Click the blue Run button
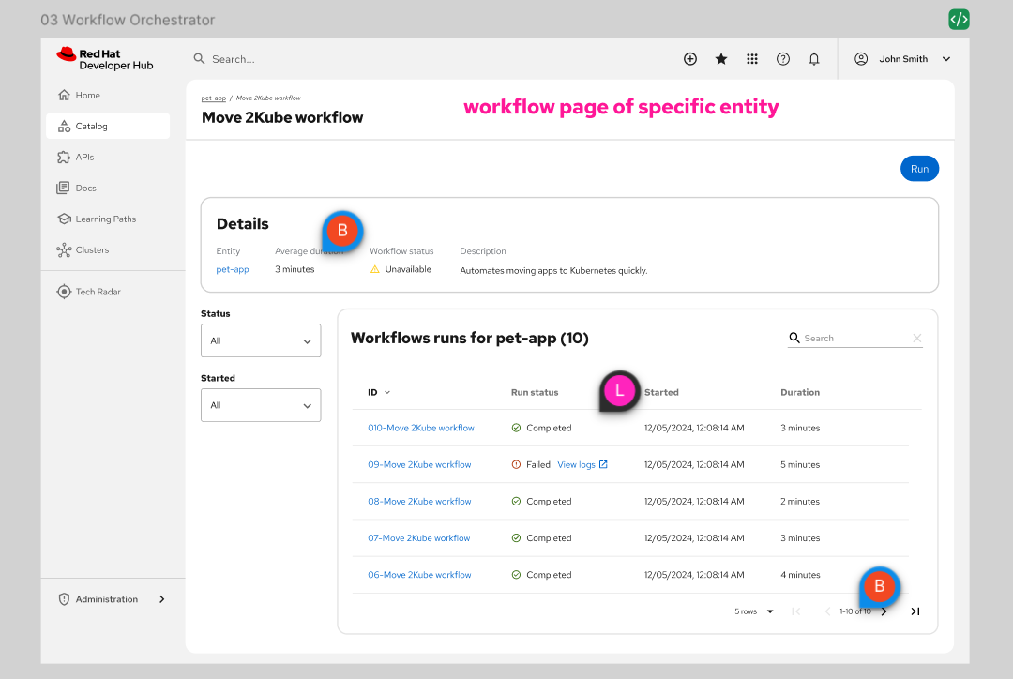Image resolution: width=1013 pixels, height=679 pixels. tap(919, 169)
